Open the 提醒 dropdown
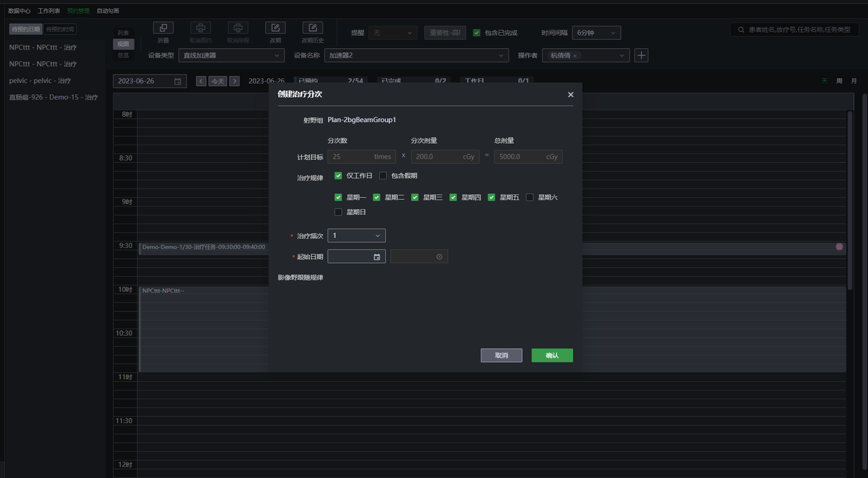Image resolution: width=868 pixels, height=478 pixels. pos(393,33)
